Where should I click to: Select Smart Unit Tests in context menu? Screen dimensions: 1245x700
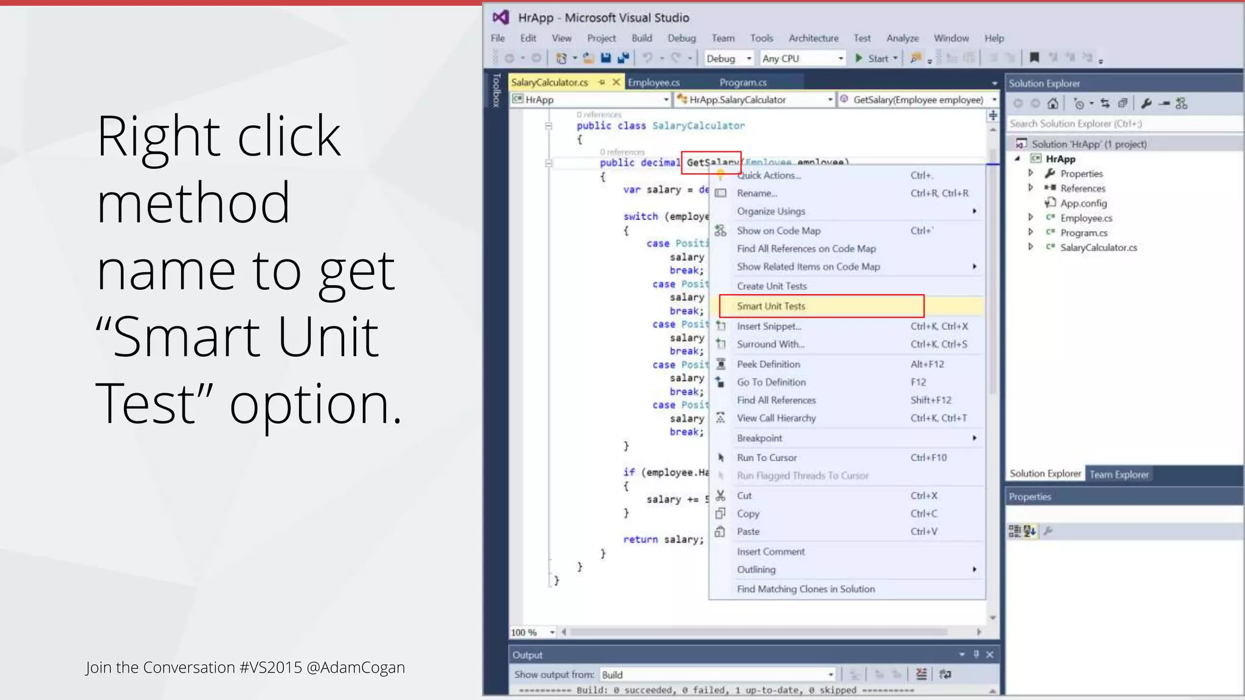tap(849, 306)
